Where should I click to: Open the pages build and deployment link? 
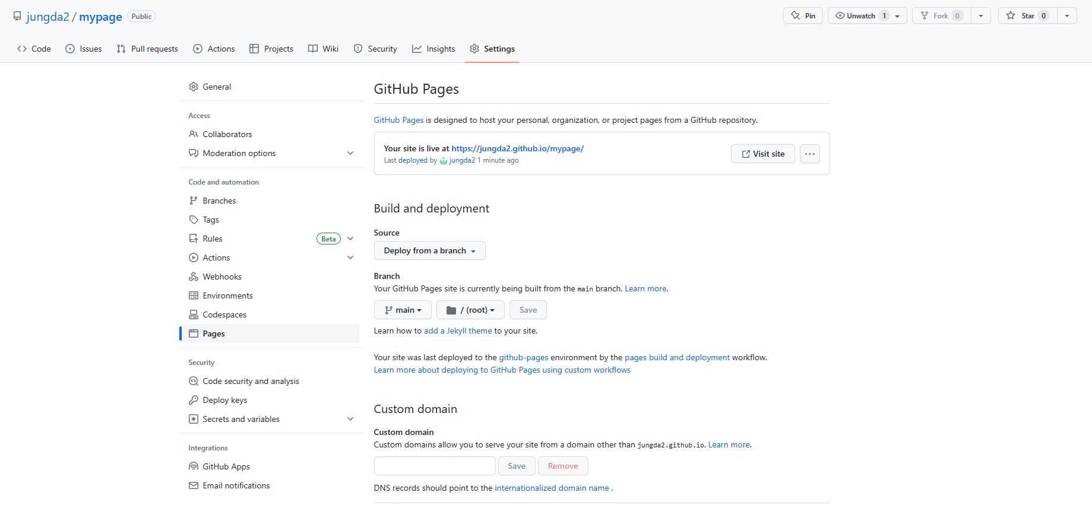(x=677, y=357)
